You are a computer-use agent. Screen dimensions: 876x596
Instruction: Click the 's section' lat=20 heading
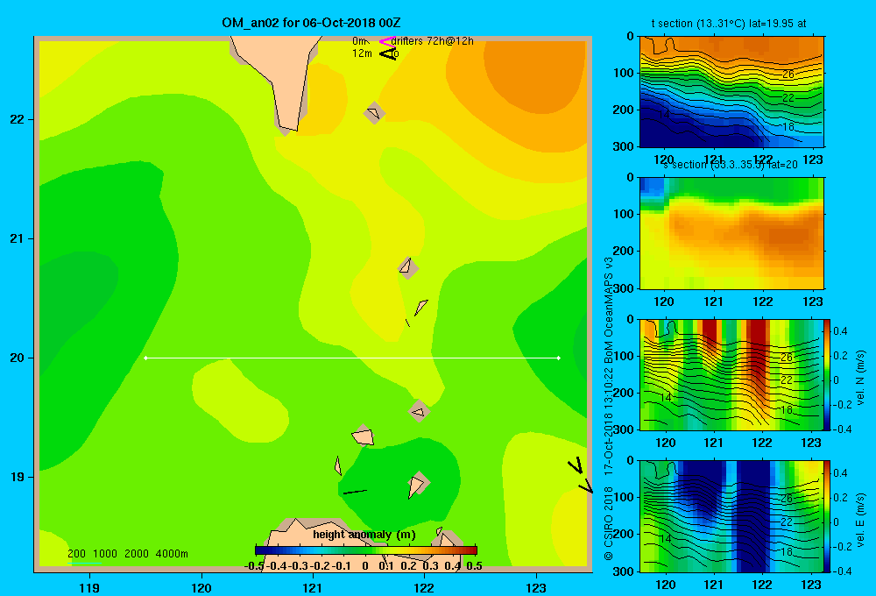[731, 165]
